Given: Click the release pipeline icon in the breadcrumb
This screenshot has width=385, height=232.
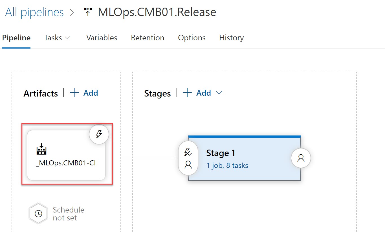Looking at the screenshot, I should pyautogui.click(x=88, y=12).
